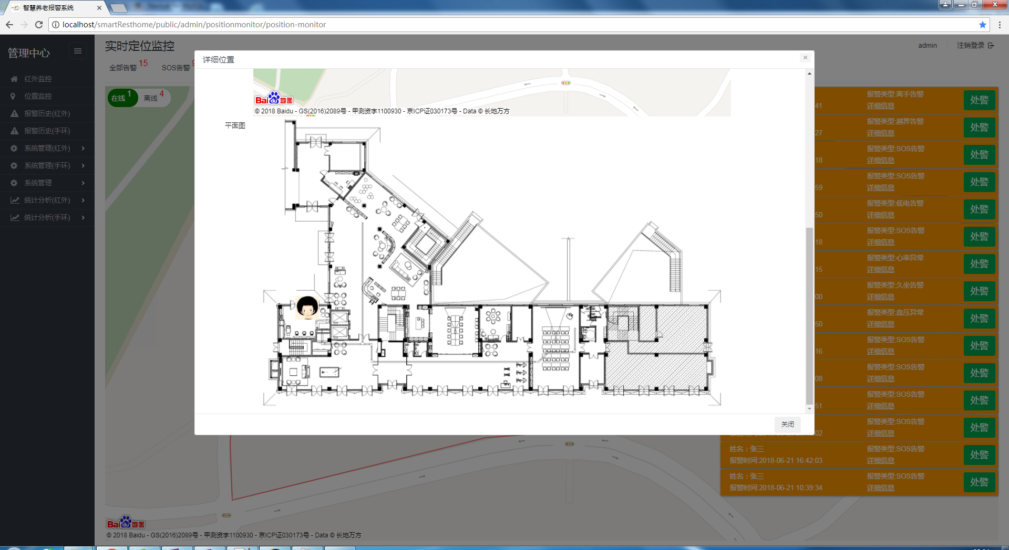Viewport: 1009px width, 550px height.
Task: Click the browser forward arrow
Action: [x=24, y=25]
